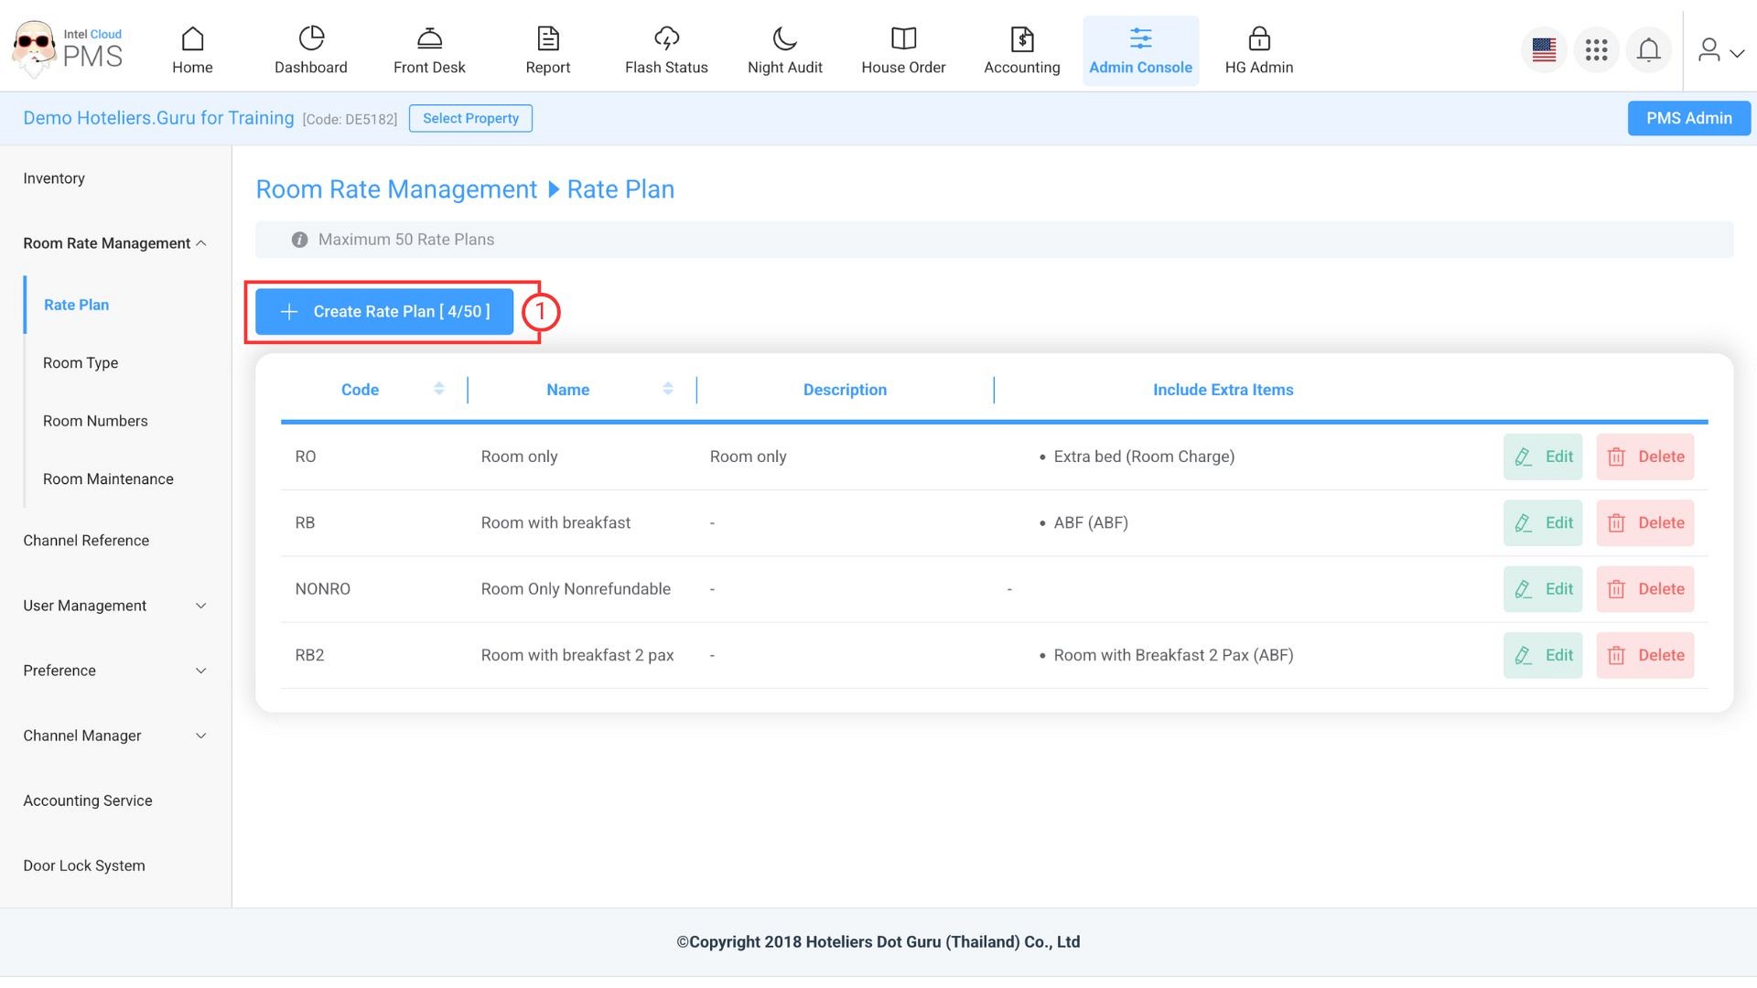Open the HG Admin lock icon

1258,38
